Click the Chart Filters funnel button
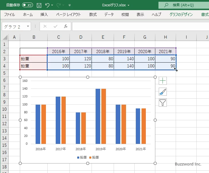The width and height of the screenshot is (209, 173). 163,103
